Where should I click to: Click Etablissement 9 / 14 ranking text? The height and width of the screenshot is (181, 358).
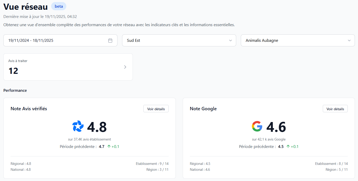[152, 164]
